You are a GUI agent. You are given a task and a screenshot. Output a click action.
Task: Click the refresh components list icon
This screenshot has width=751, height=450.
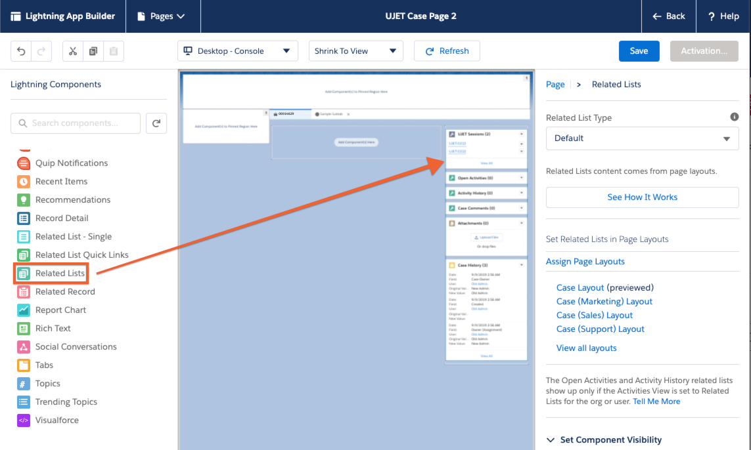pyautogui.click(x=156, y=123)
